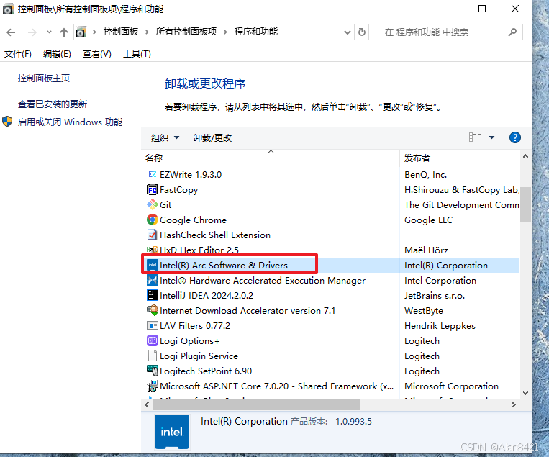
Task: Select the WestByte publisher cell
Action: click(x=424, y=311)
